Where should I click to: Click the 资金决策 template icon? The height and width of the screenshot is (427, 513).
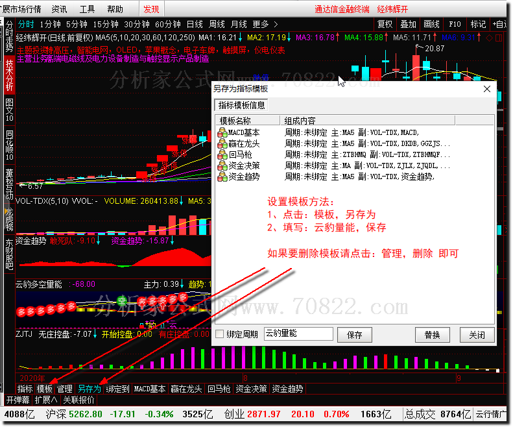point(223,165)
